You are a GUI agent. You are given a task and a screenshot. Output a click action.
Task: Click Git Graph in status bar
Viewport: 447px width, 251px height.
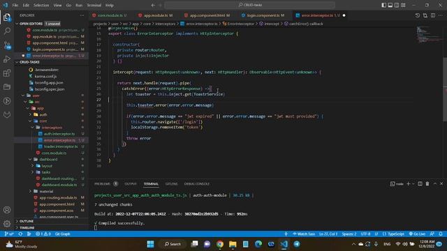click(62, 234)
